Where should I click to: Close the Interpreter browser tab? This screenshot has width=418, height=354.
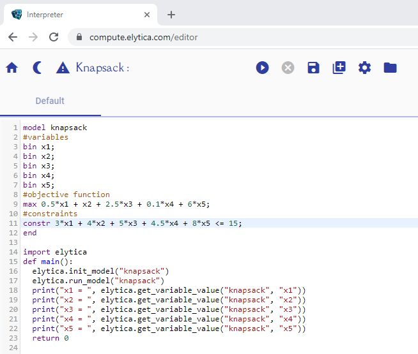coord(147,15)
